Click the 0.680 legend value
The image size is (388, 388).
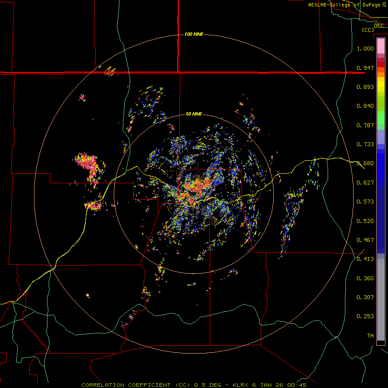[365, 163]
